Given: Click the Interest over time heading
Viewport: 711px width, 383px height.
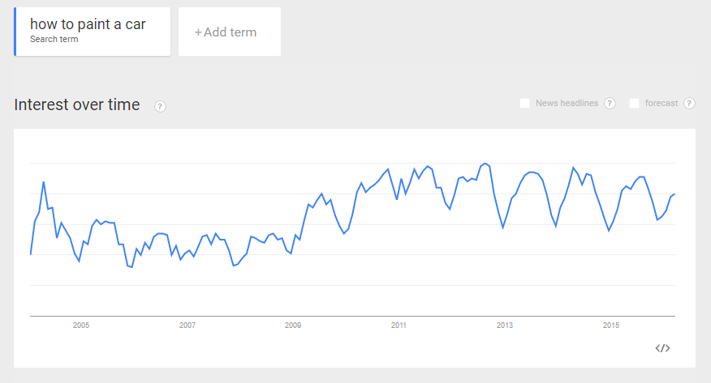Looking at the screenshot, I should pyautogui.click(x=77, y=104).
